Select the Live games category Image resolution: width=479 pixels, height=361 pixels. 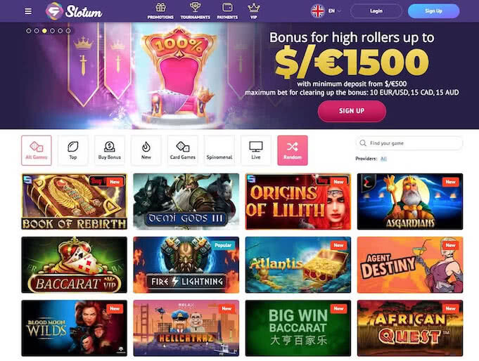click(x=256, y=150)
